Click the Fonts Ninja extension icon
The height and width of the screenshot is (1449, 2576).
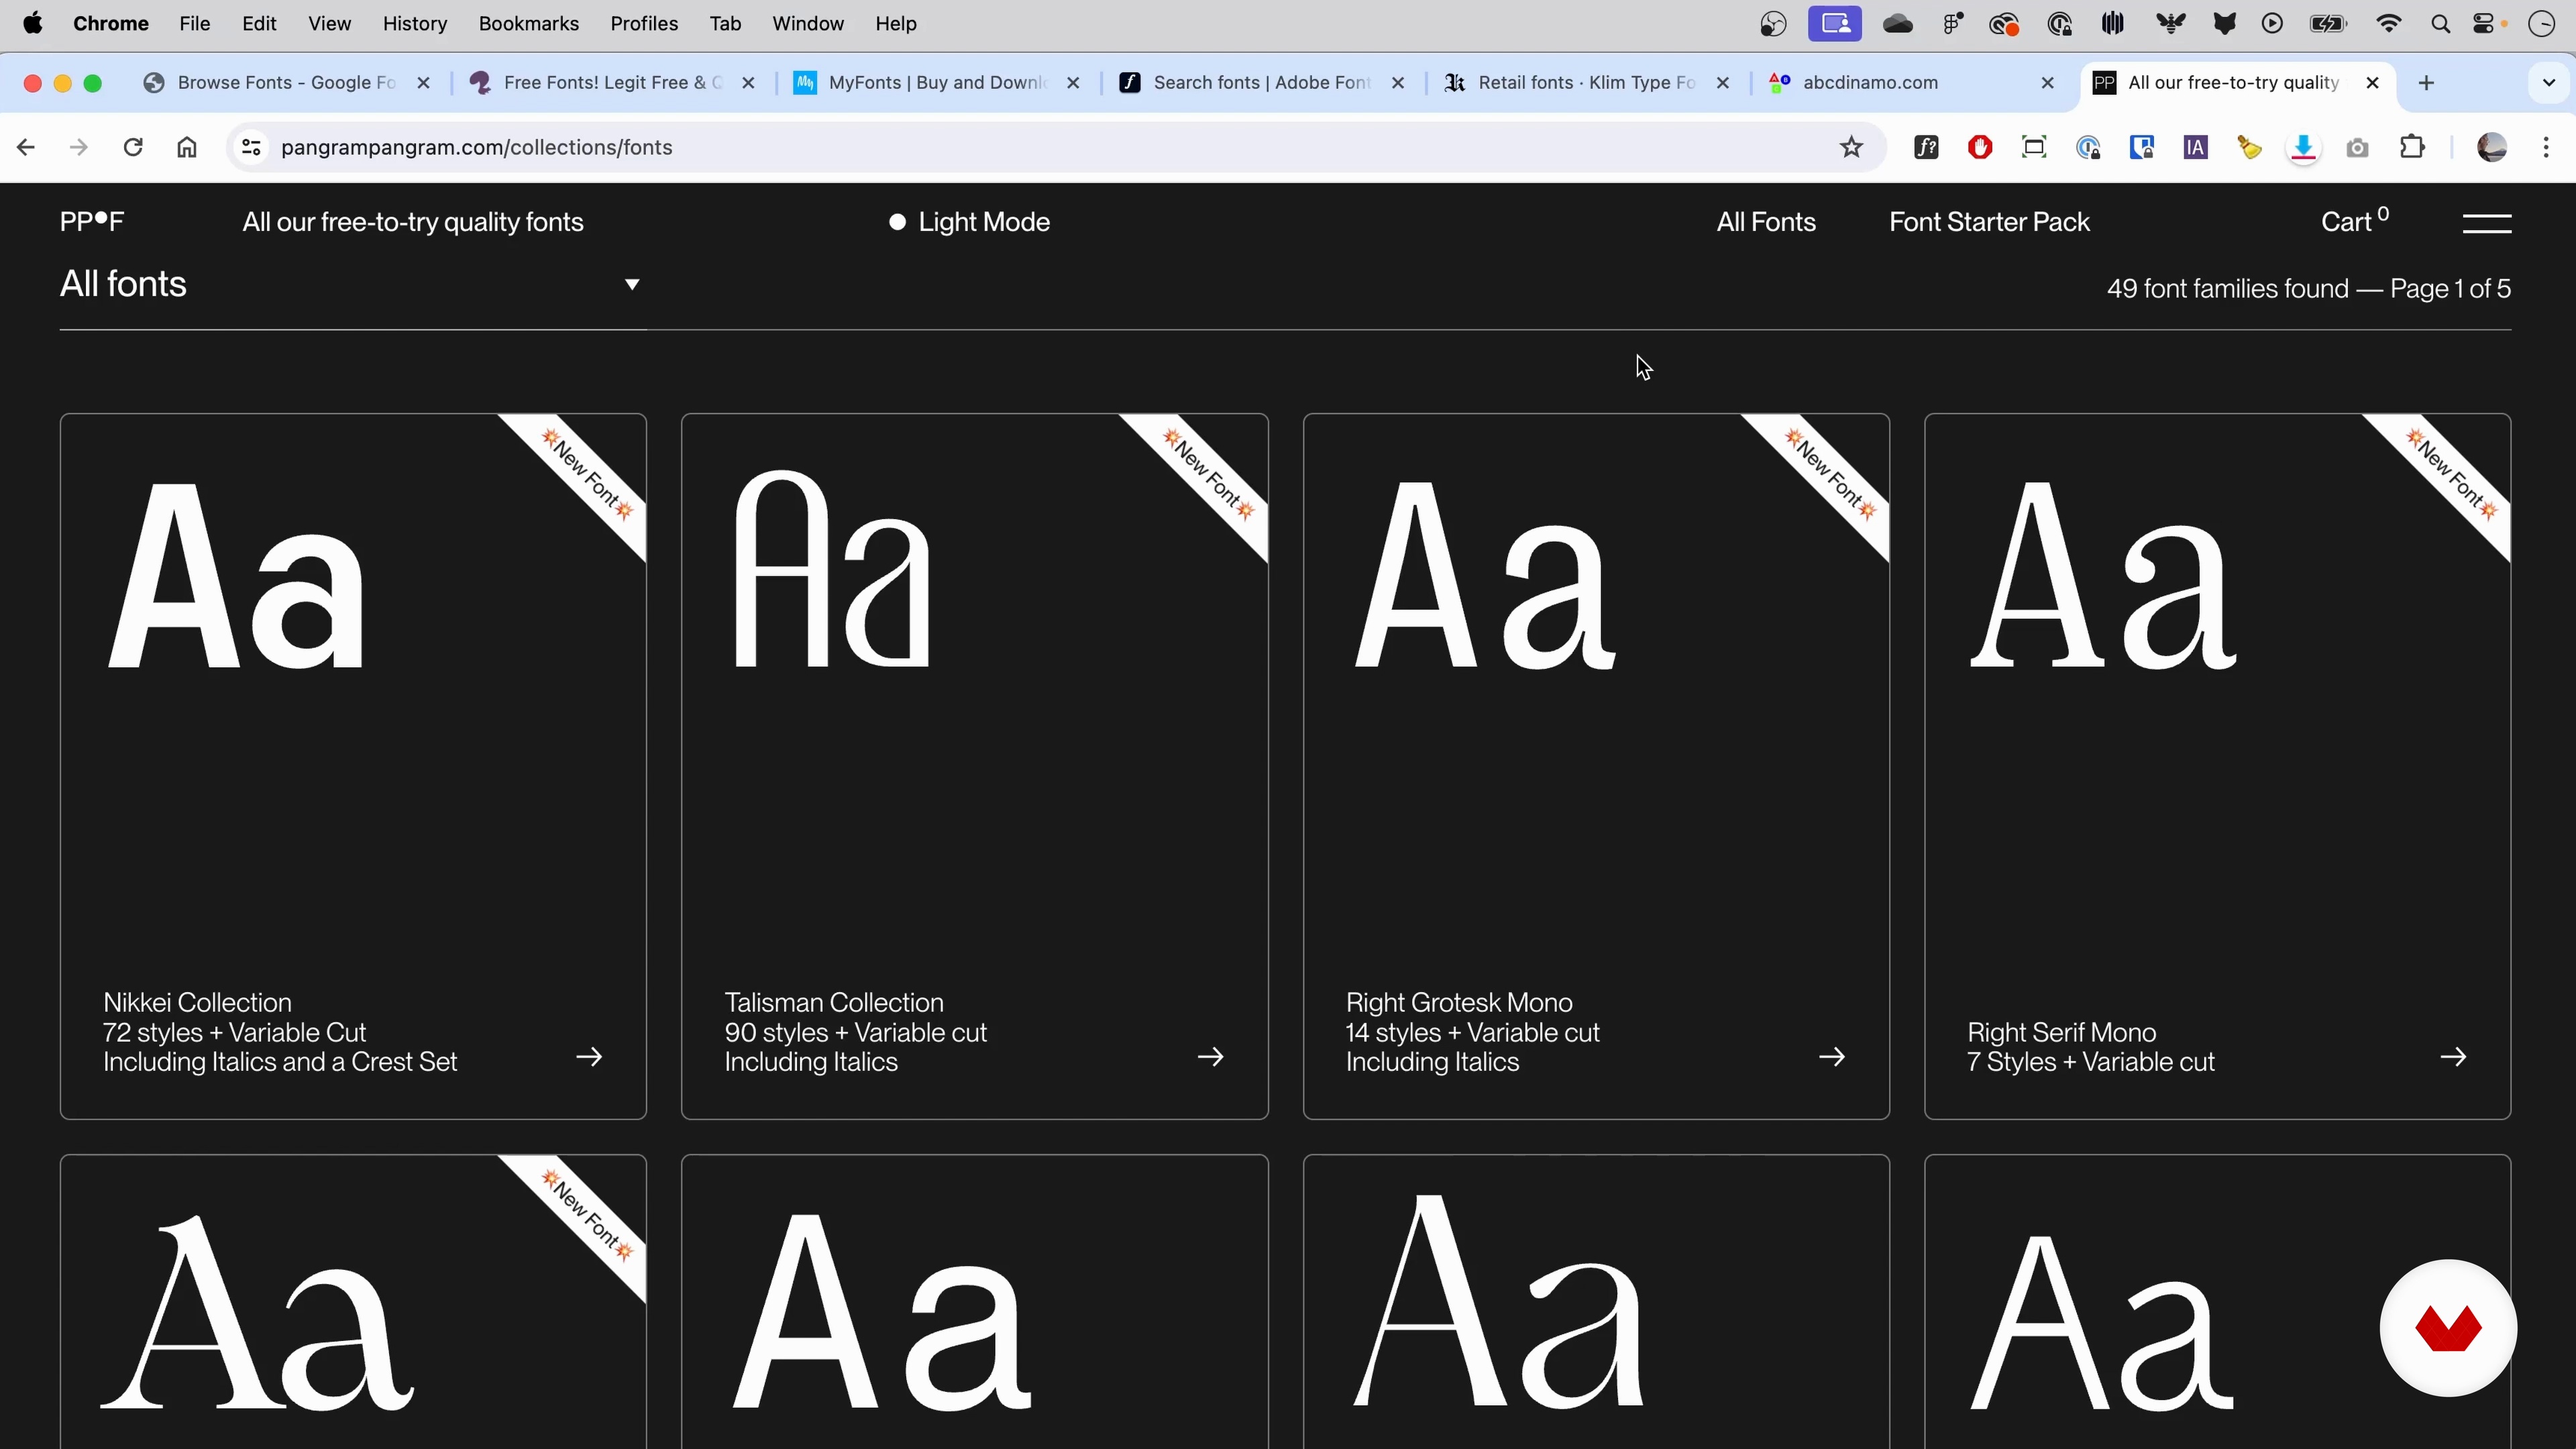point(1926,148)
